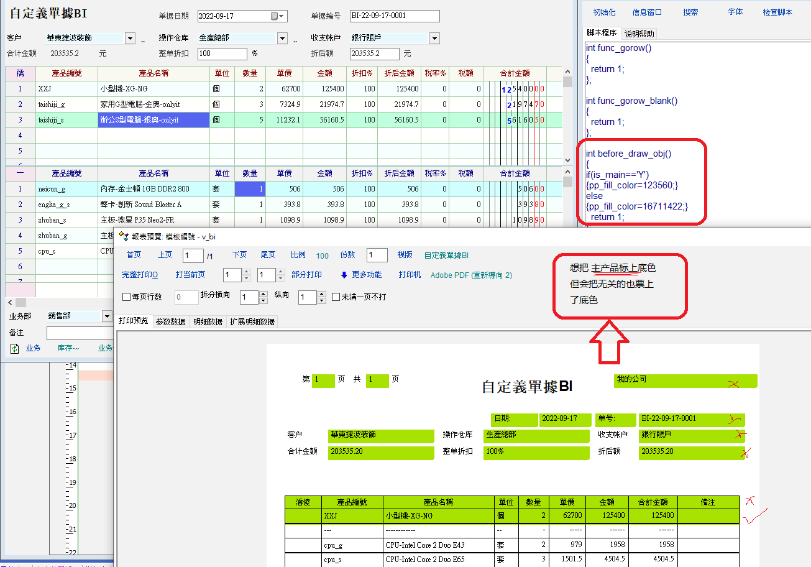The image size is (811, 567).
Task: Click the browse dots next to 客户
Action: pos(143,39)
